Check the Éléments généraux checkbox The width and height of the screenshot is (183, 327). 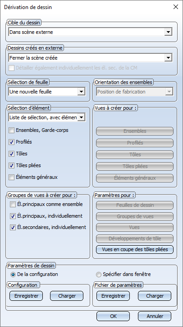point(11,178)
